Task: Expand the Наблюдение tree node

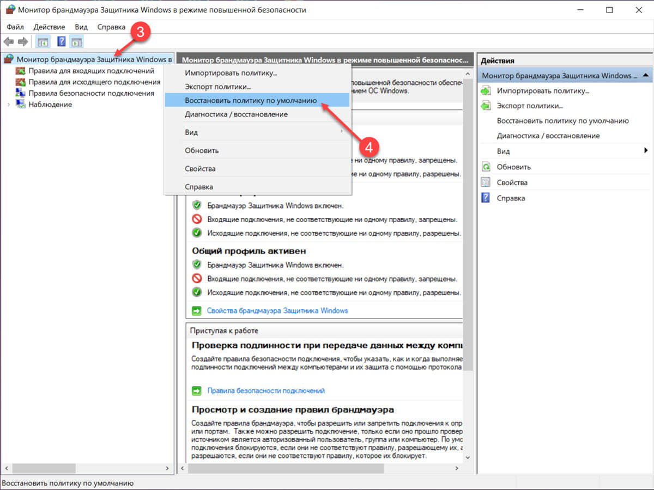Action: click(8, 105)
